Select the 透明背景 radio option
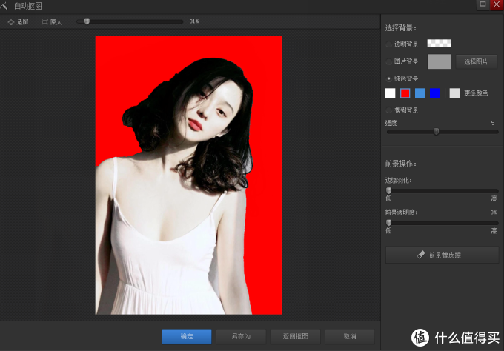 [x=389, y=44]
